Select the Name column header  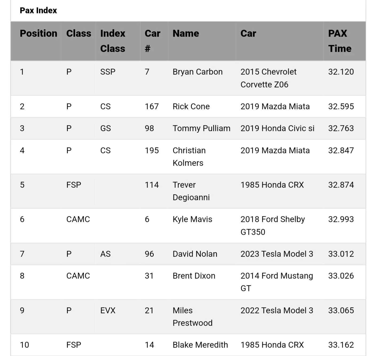[x=186, y=33]
